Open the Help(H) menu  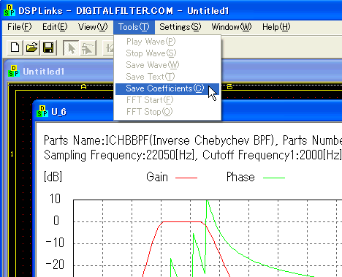click(276, 27)
